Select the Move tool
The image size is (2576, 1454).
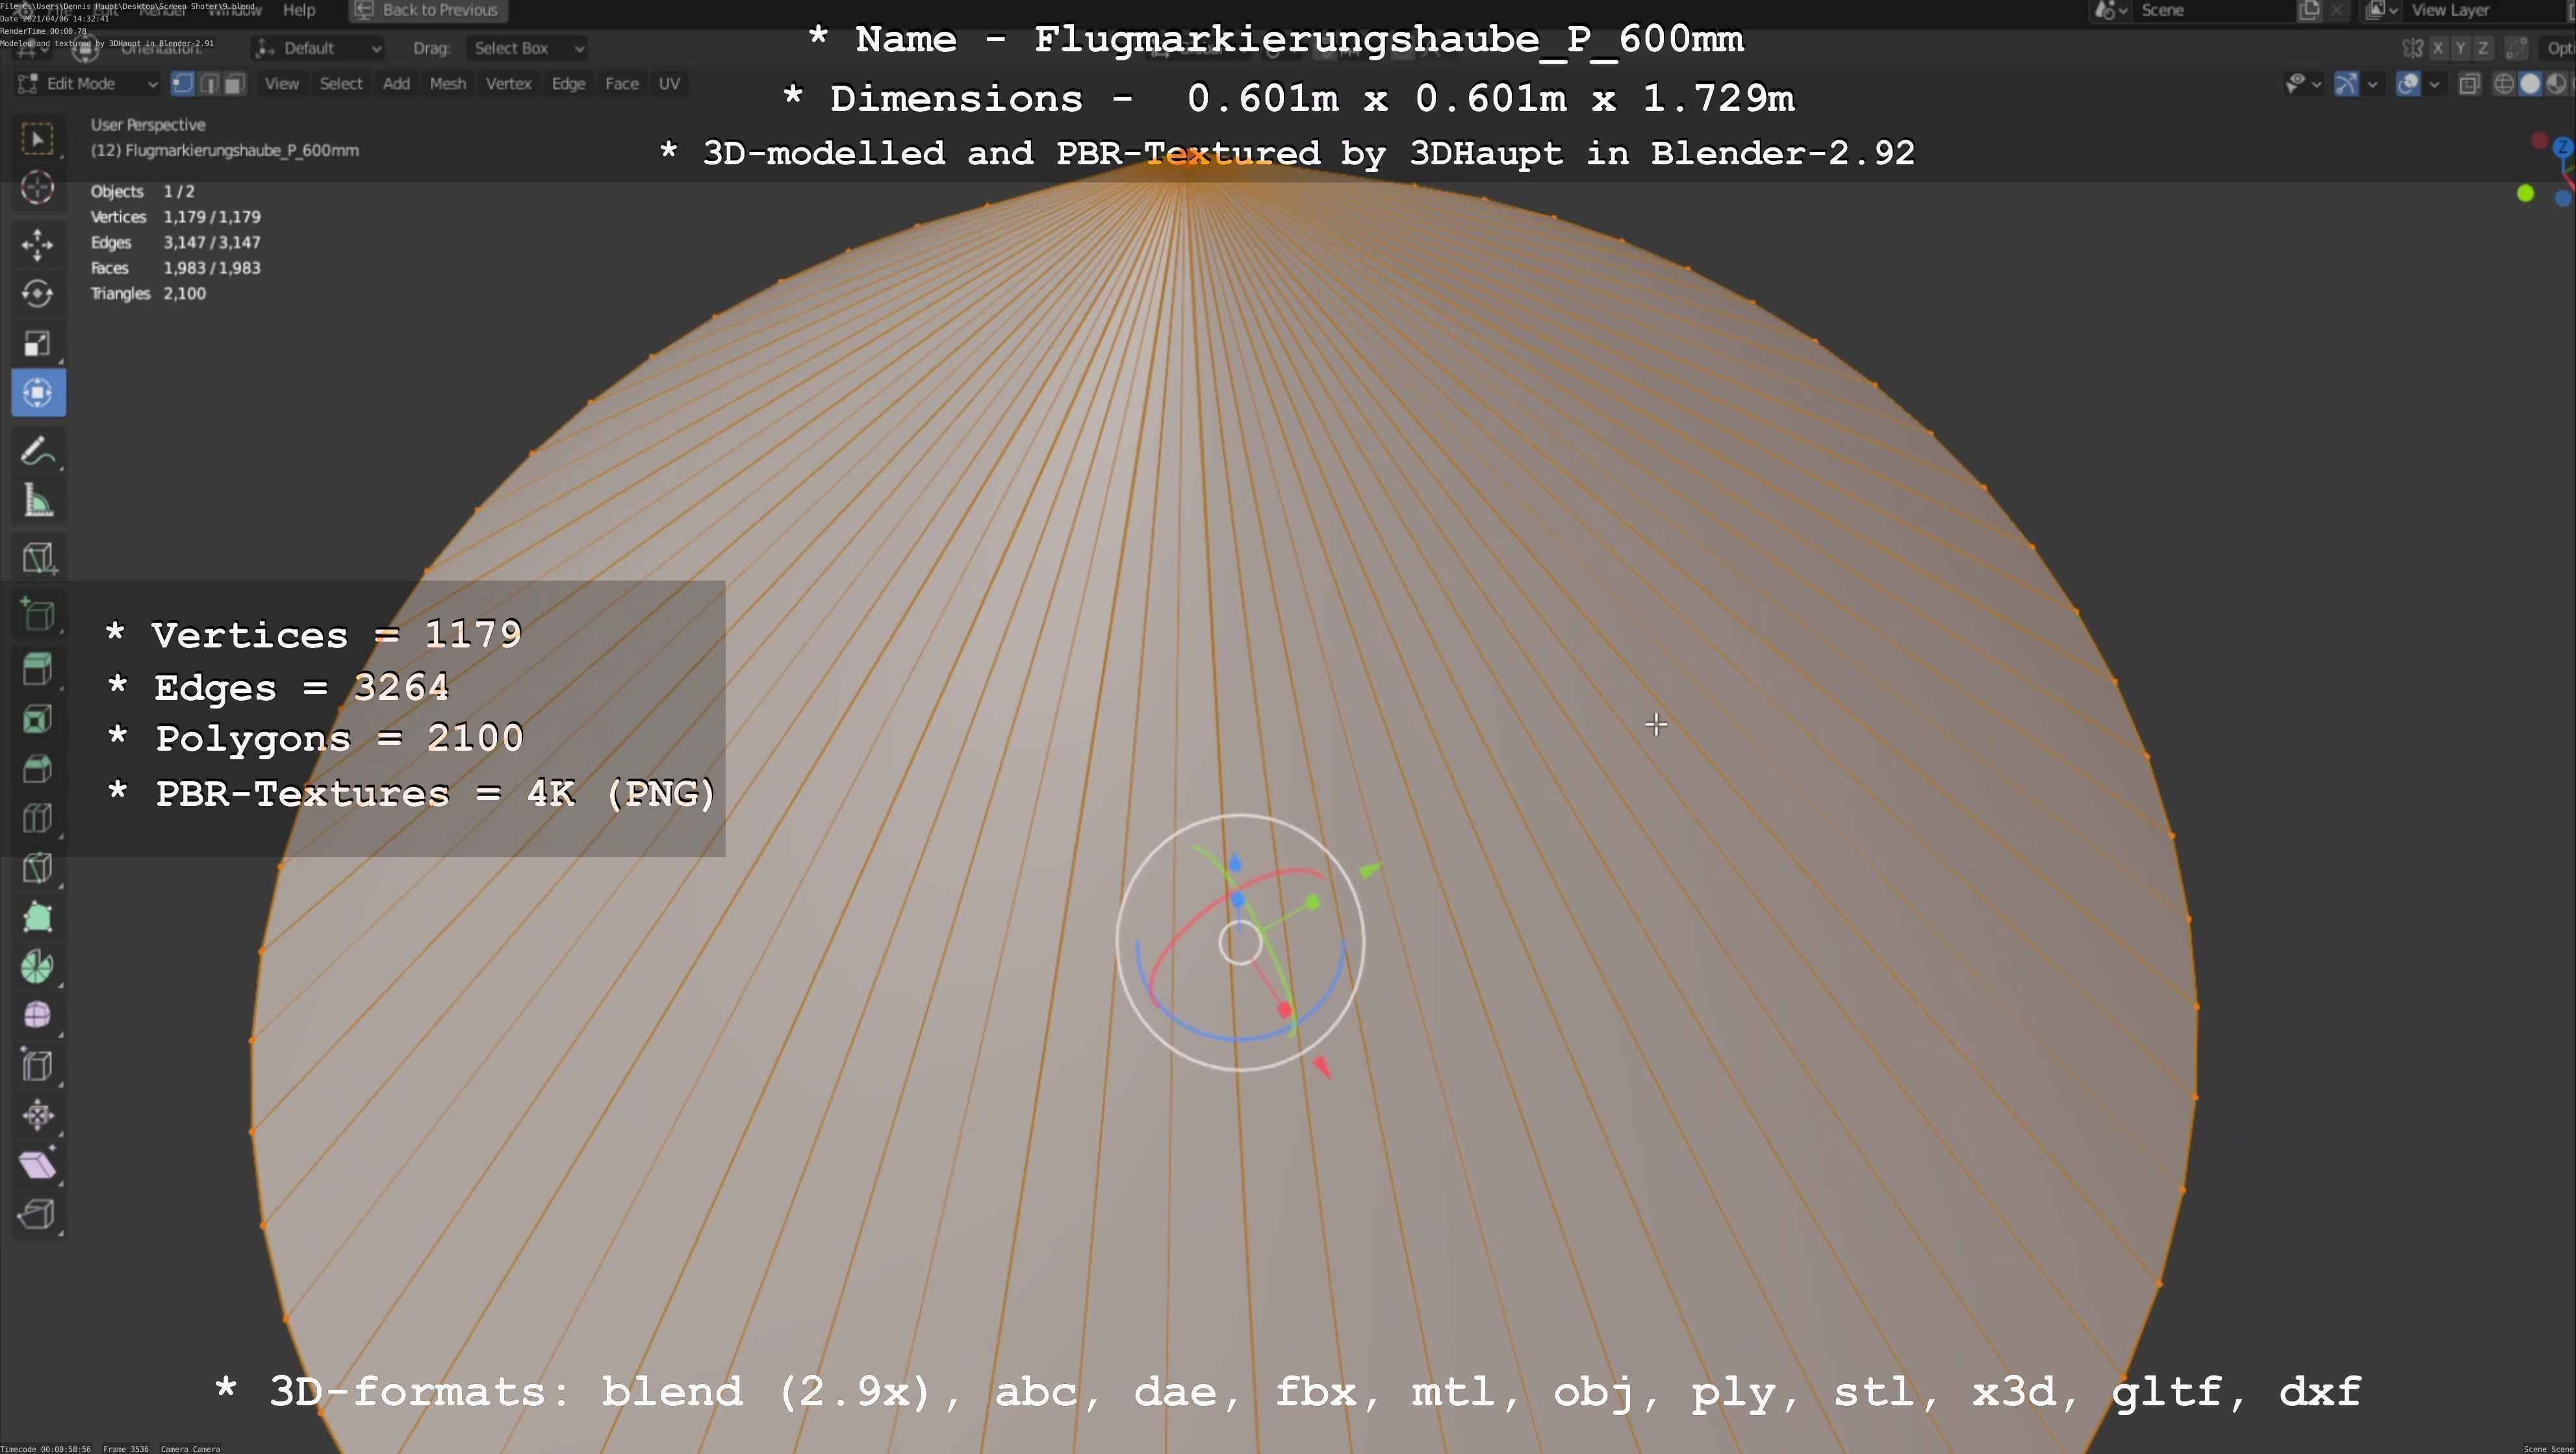click(37, 244)
